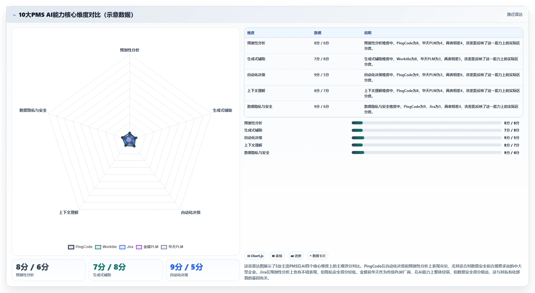Toggle 华天PLM series in chart legend

(x=172, y=247)
